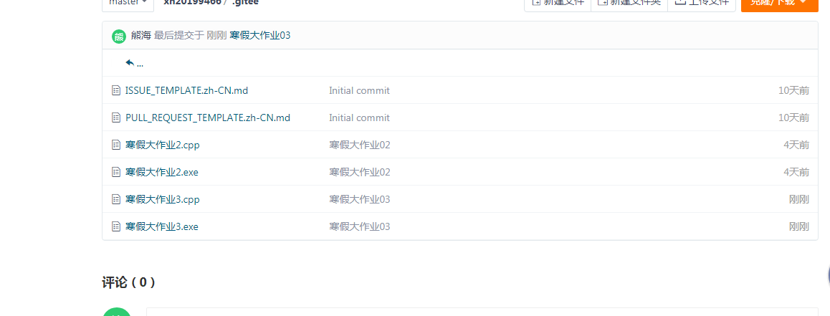830x316 pixels.
Task: Click the xh20199466 breadcrumb link
Action: 191,3
